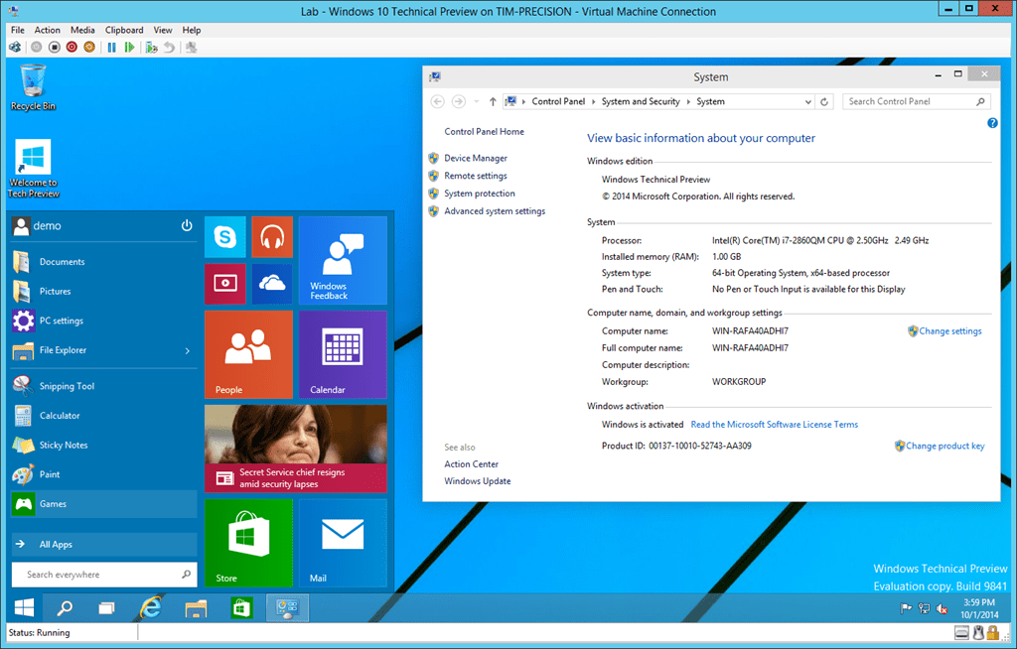
Task: Open the Skype tile
Action: click(x=225, y=236)
